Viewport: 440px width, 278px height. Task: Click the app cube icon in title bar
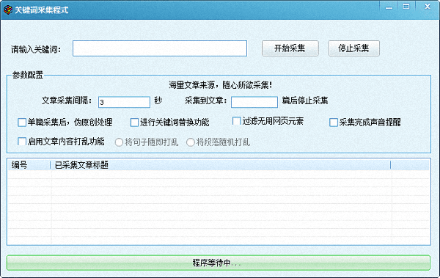7,10
